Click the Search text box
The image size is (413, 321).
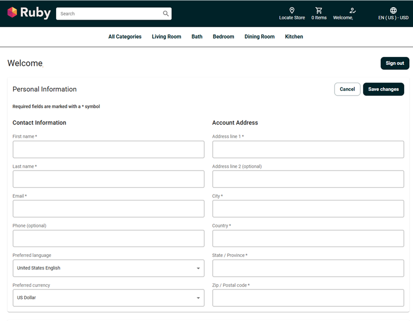pyautogui.click(x=109, y=14)
